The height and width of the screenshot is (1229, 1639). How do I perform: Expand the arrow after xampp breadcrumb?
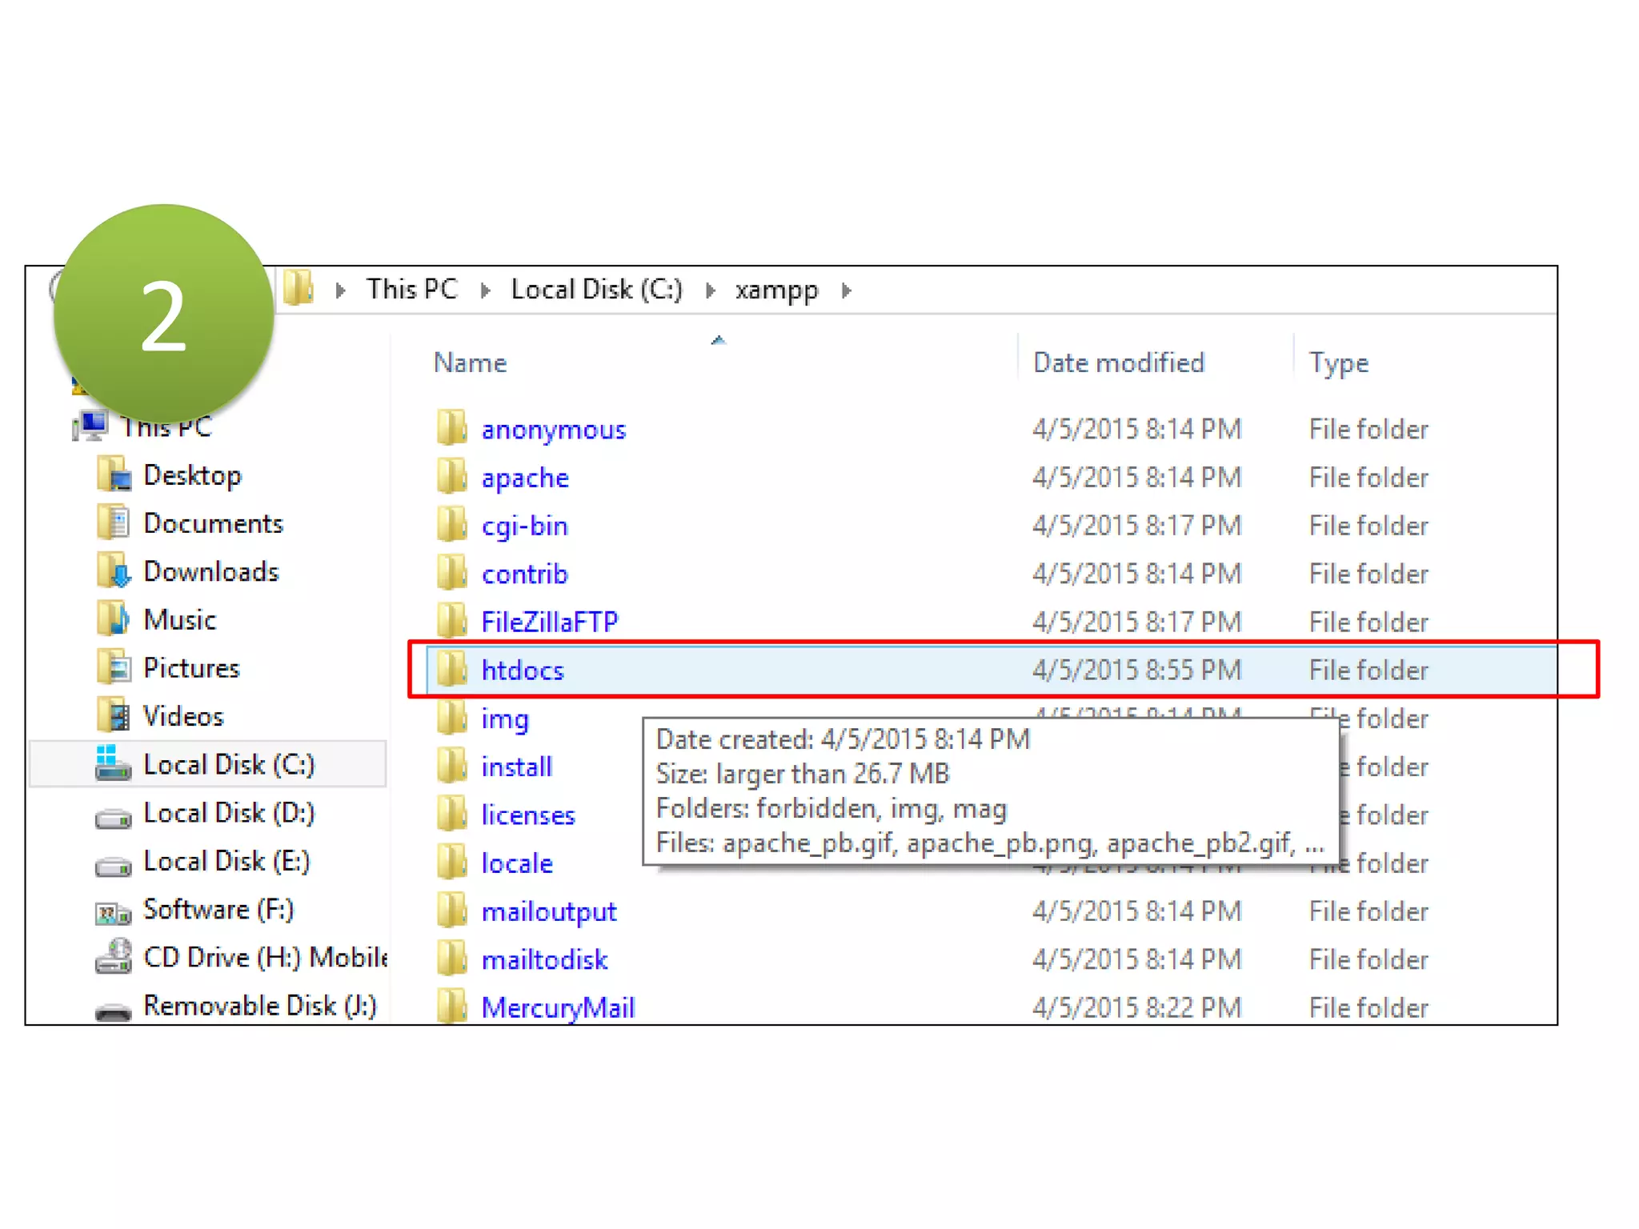pyautogui.click(x=847, y=290)
